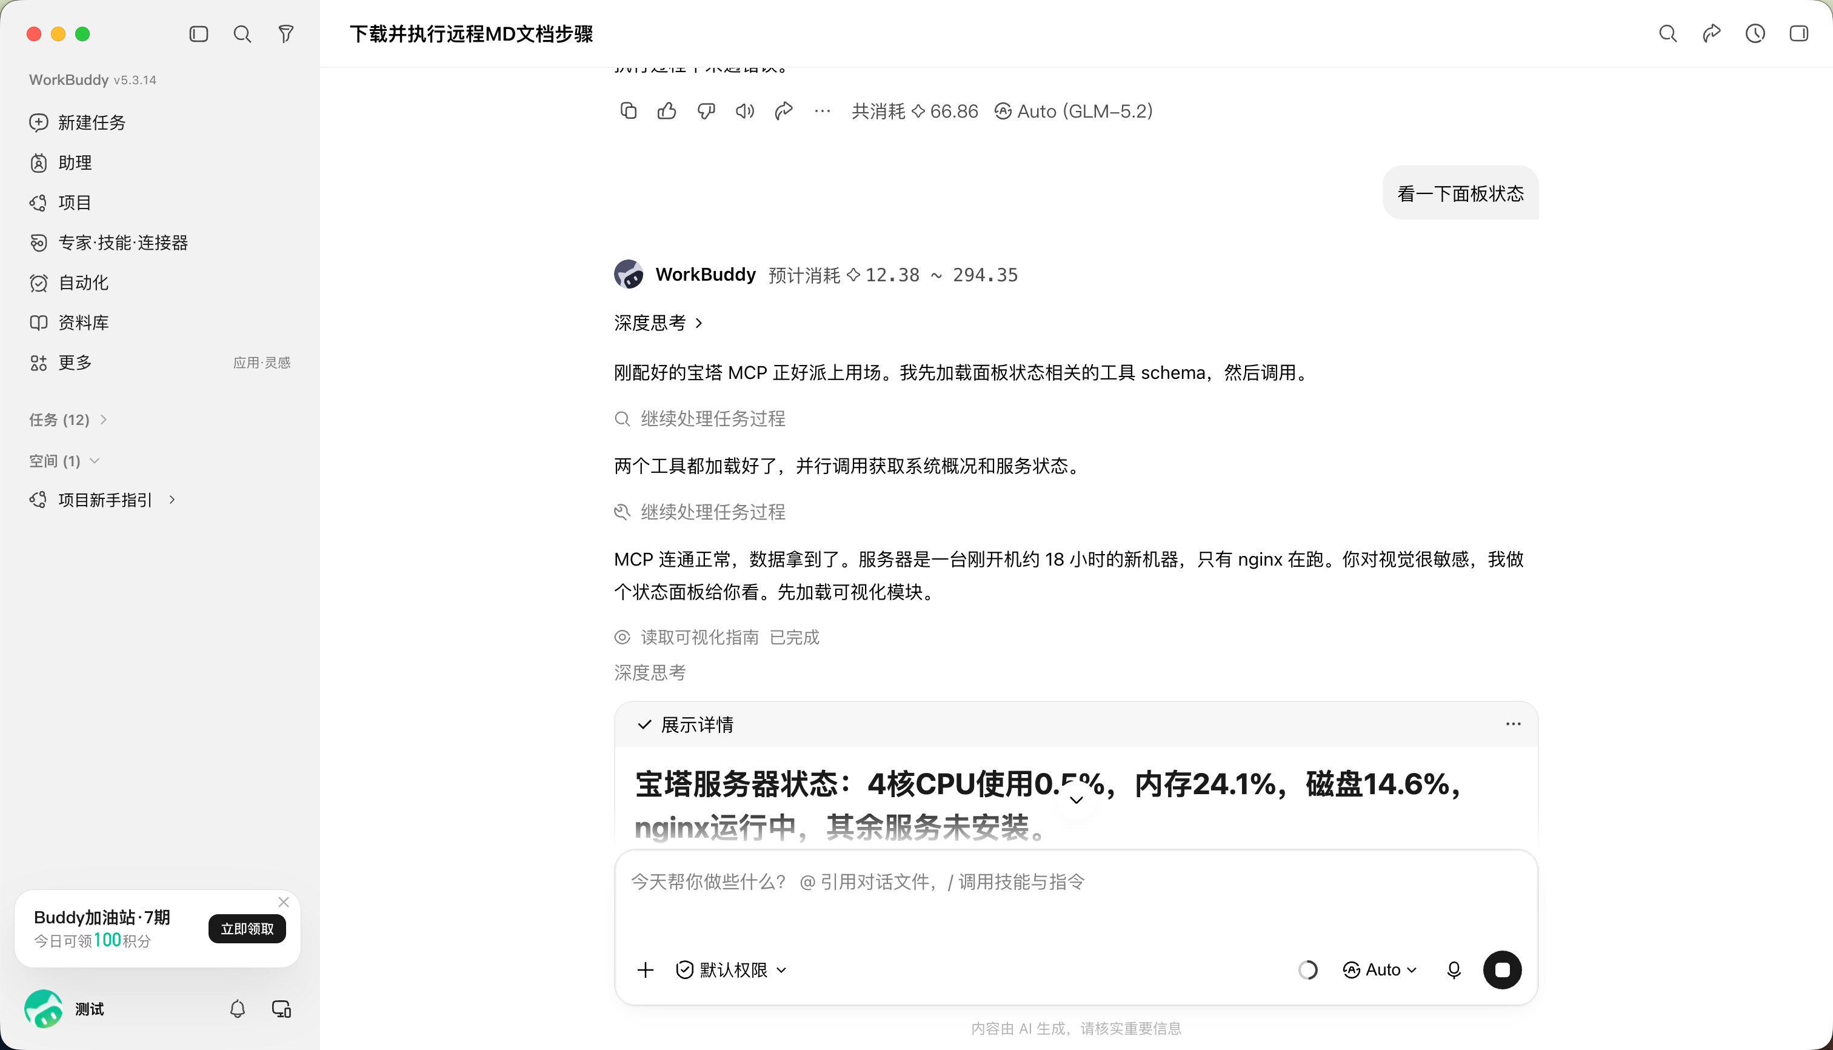Open the 助理 assistant section

pyautogui.click(x=159, y=163)
